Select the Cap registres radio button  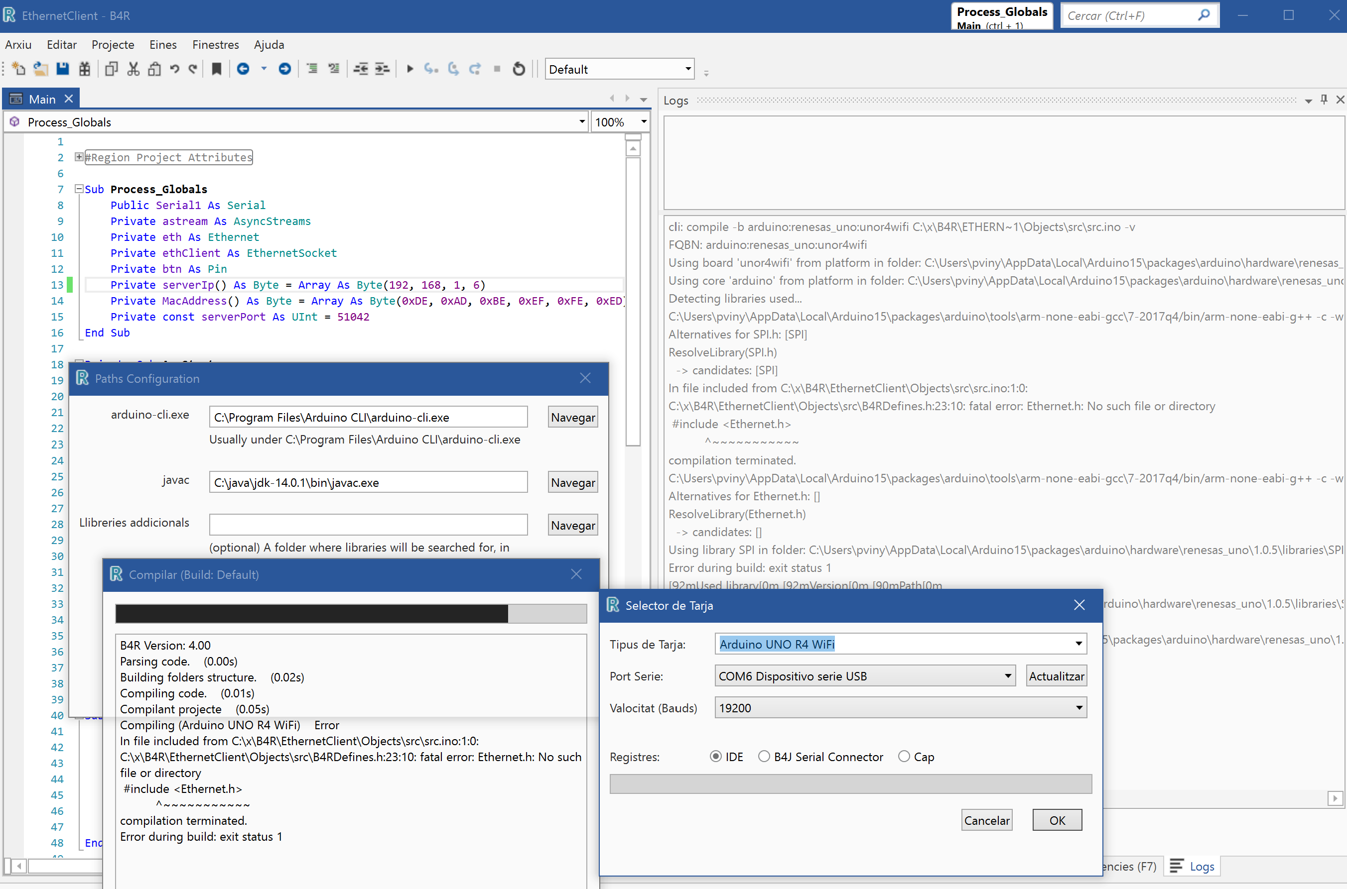coord(904,756)
